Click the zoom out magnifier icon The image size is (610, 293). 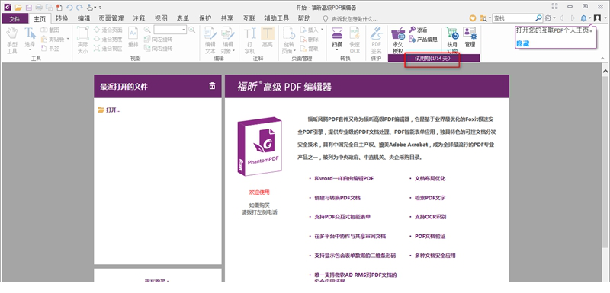coord(147,30)
